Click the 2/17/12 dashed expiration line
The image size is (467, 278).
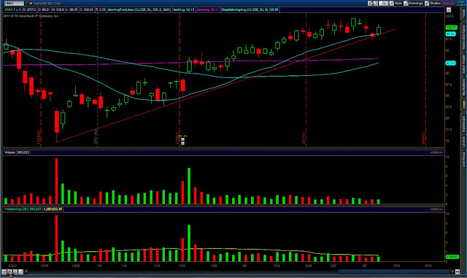[x=306, y=80]
